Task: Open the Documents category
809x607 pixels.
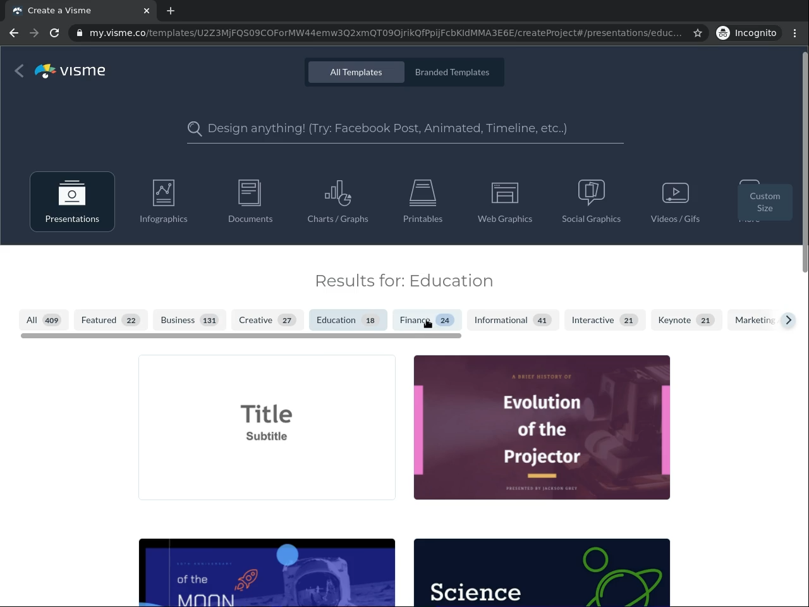Action: (250, 202)
